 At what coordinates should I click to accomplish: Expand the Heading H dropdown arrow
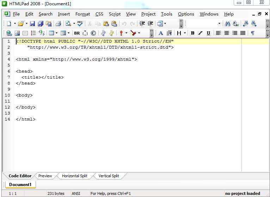click(x=185, y=33)
